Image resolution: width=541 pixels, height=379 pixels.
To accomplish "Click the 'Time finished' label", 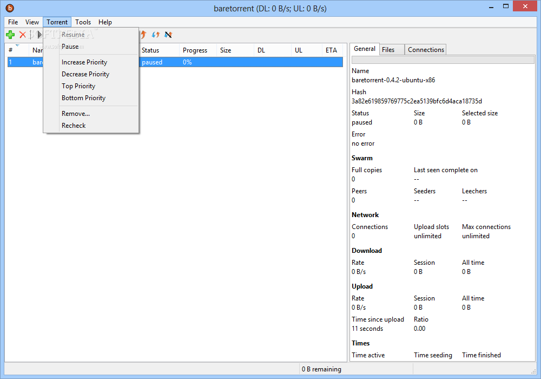I will click(x=481, y=355).
